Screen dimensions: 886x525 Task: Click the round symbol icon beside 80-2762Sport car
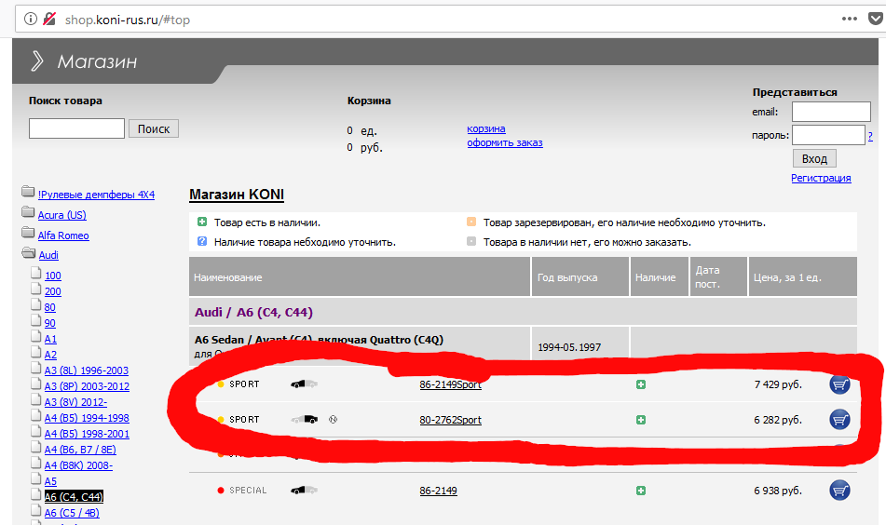[x=334, y=420]
